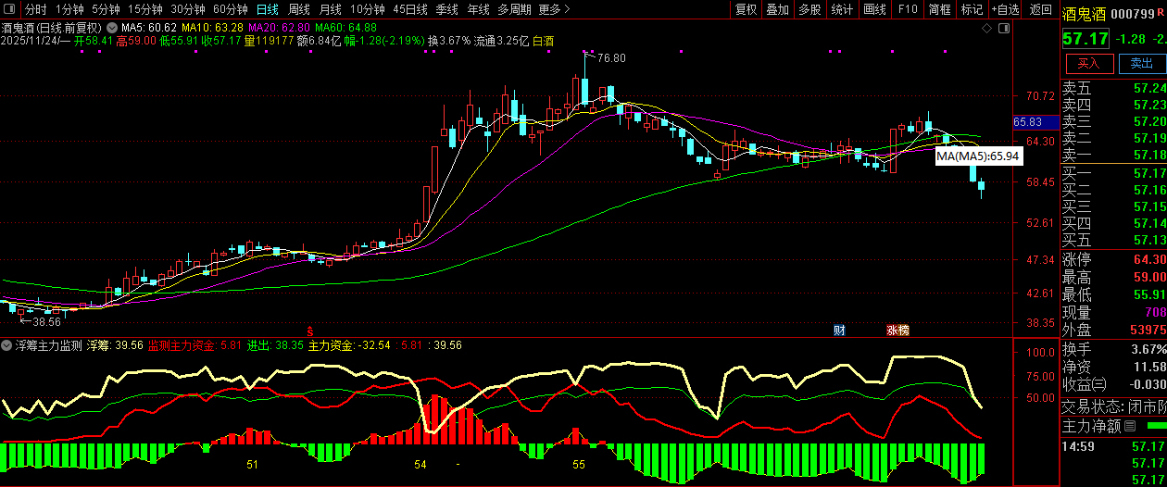Click the 返回 back button

[x=1040, y=9]
